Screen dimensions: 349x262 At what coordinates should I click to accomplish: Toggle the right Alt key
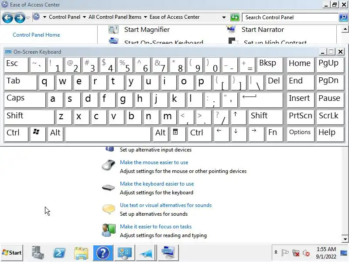click(x=161, y=134)
